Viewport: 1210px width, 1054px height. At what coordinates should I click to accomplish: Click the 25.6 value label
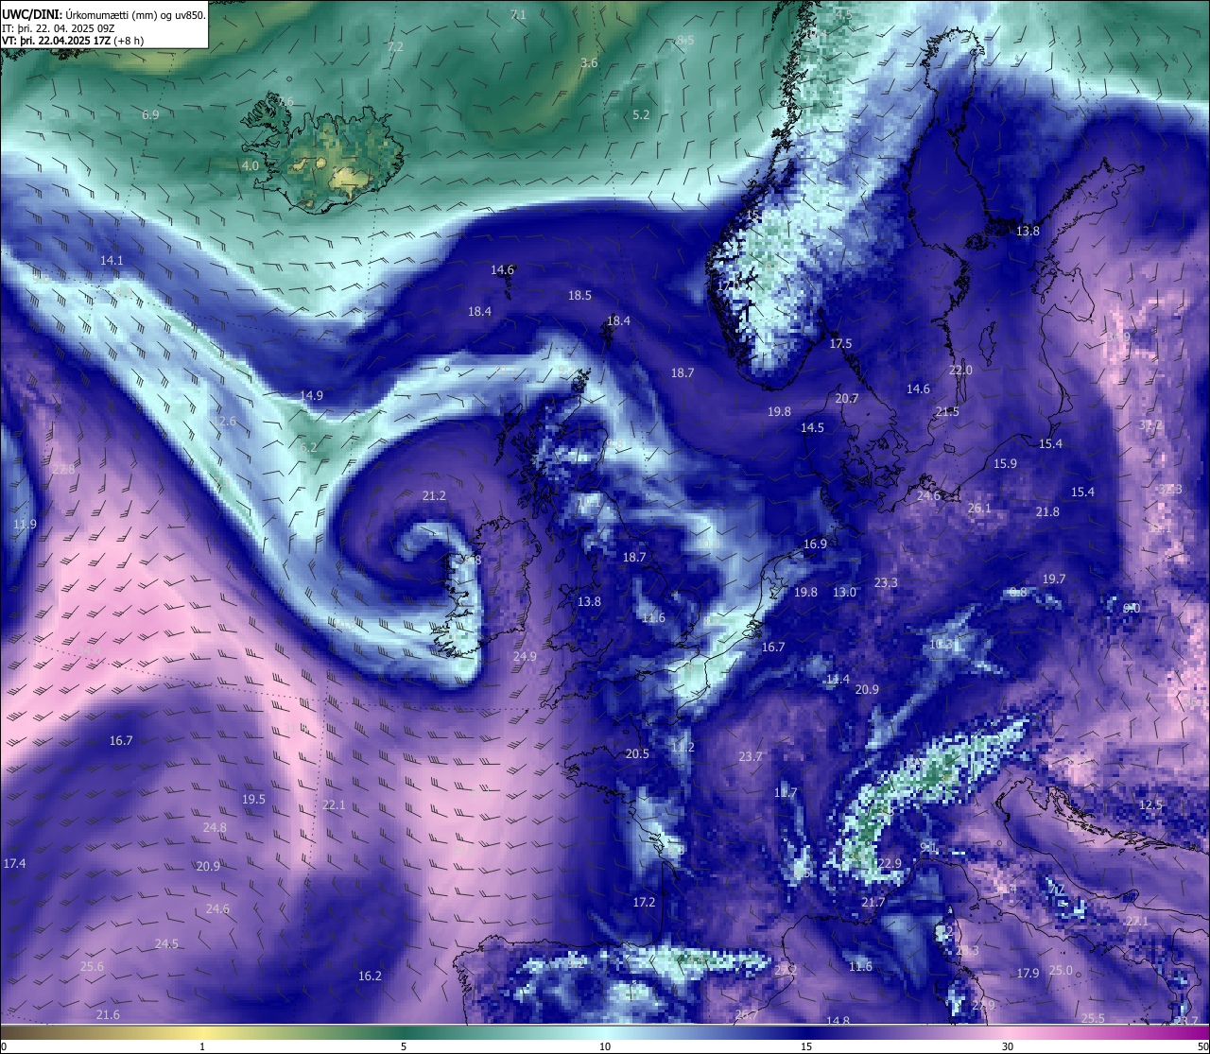(x=92, y=967)
